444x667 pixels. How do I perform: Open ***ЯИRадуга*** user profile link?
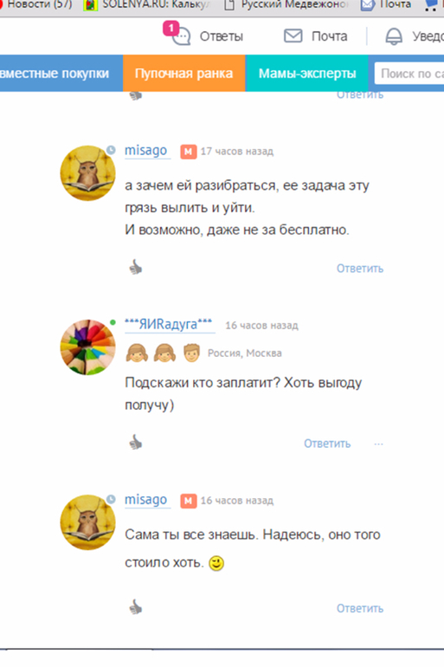[x=168, y=324]
